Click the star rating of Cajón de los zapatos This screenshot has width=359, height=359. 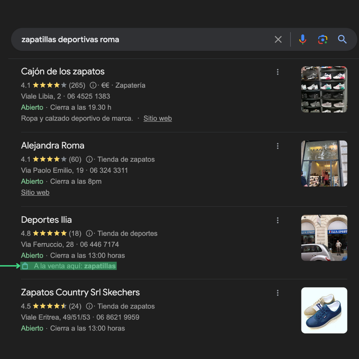[x=50, y=85]
